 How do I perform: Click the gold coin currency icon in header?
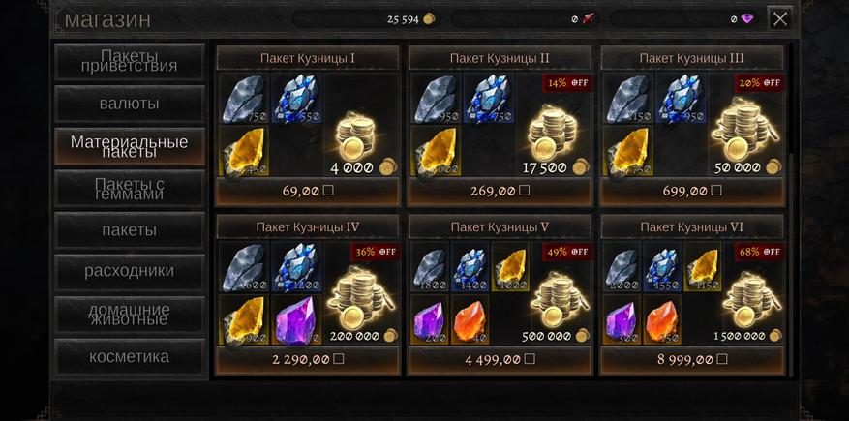pos(428,19)
